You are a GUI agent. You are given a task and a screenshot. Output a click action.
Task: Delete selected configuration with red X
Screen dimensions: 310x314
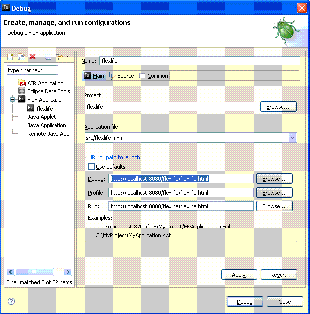[32, 57]
